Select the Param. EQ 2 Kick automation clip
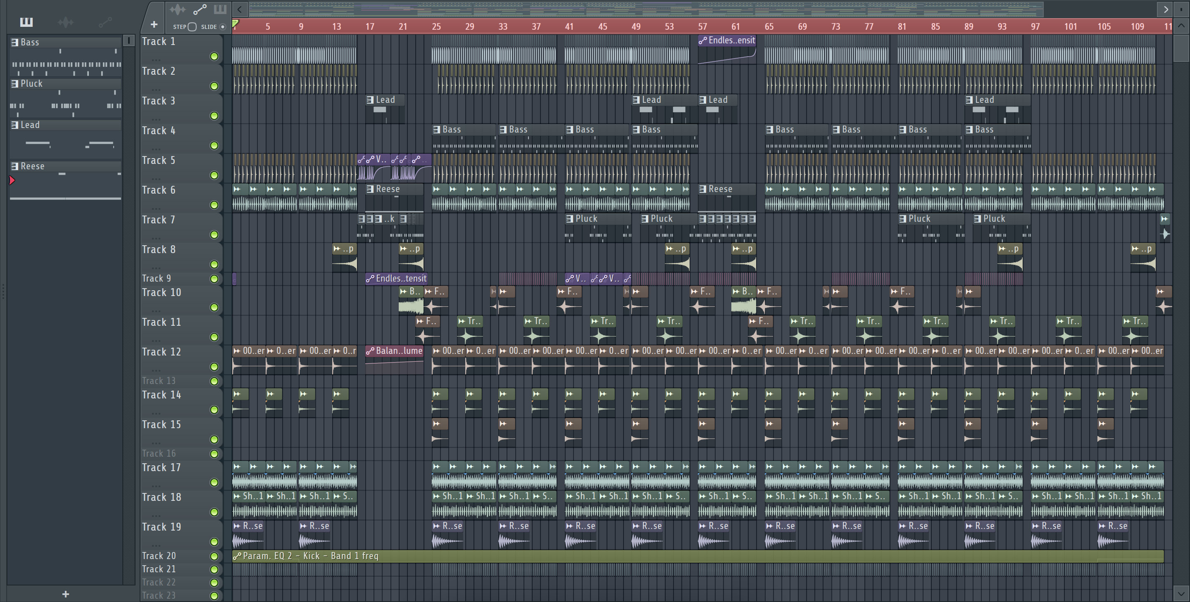The height and width of the screenshot is (602, 1190). pos(697,556)
